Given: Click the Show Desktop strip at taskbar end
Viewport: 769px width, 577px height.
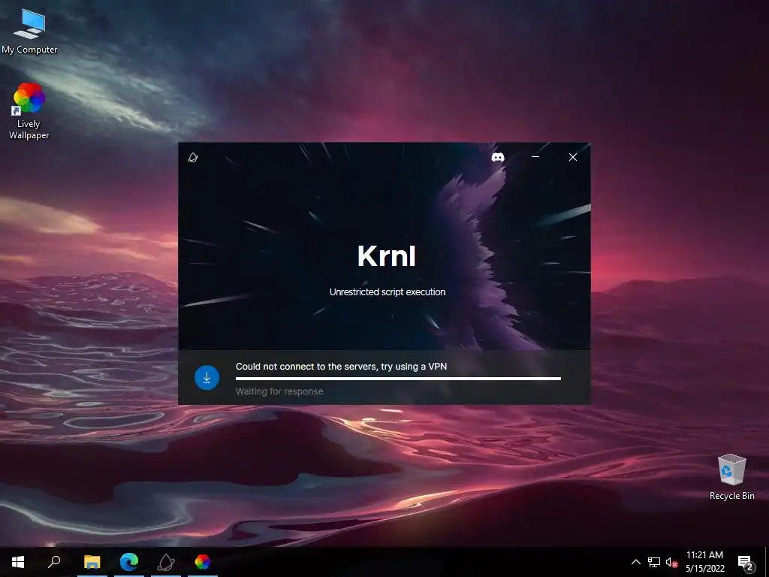Looking at the screenshot, I should (767, 562).
